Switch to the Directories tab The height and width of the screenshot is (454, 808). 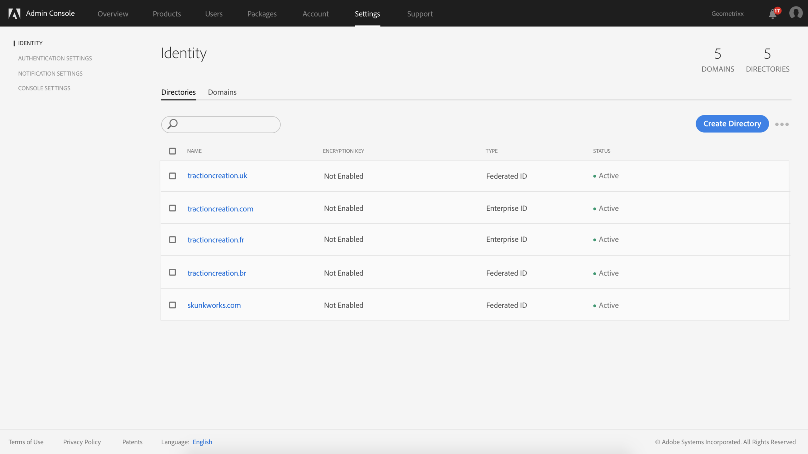[178, 92]
